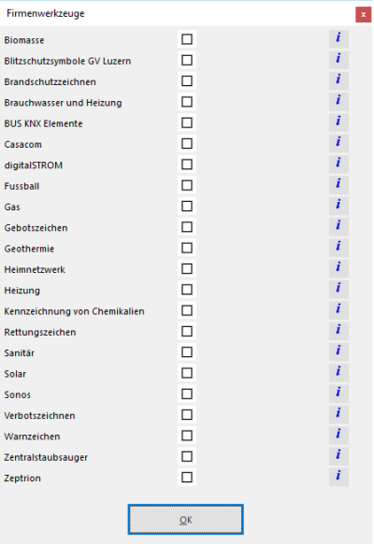Screen dimensions: 374x544
Task: Enable the Geothermie checkbox
Action: 187,248
